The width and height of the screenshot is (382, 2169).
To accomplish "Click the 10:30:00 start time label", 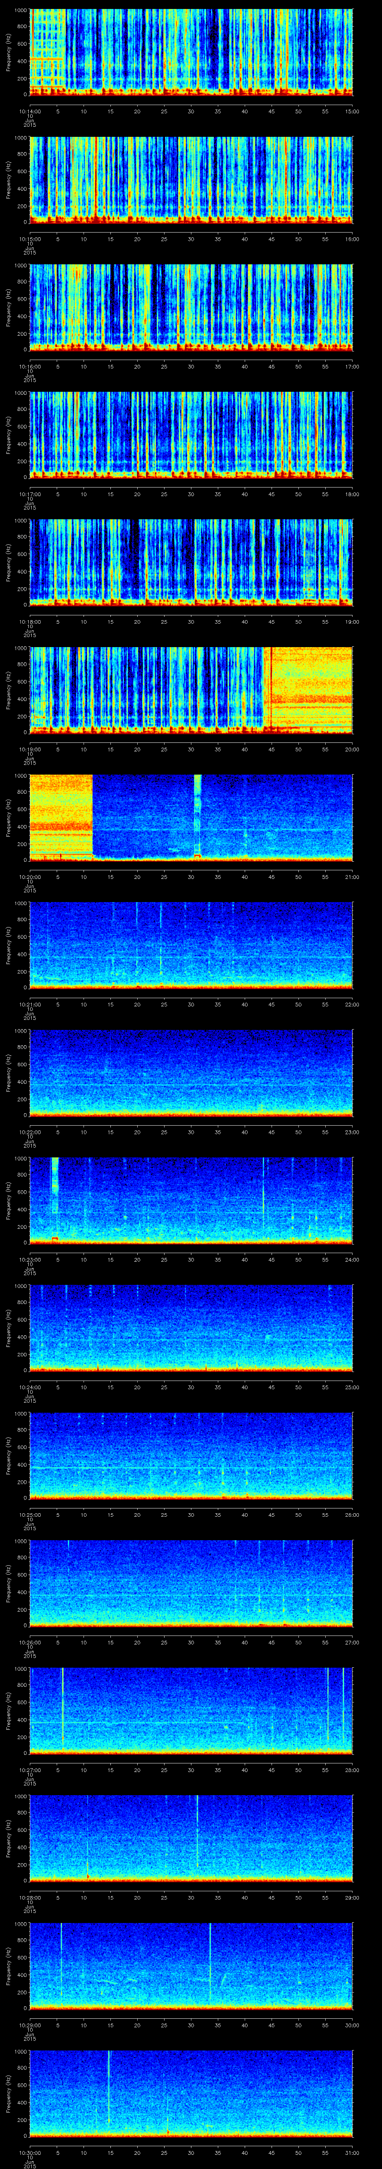I will (30, 2152).
